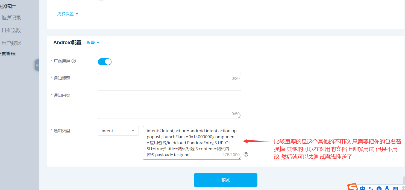Click the 预览 preview button
The height and width of the screenshot is (190, 405).
tap(225, 180)
